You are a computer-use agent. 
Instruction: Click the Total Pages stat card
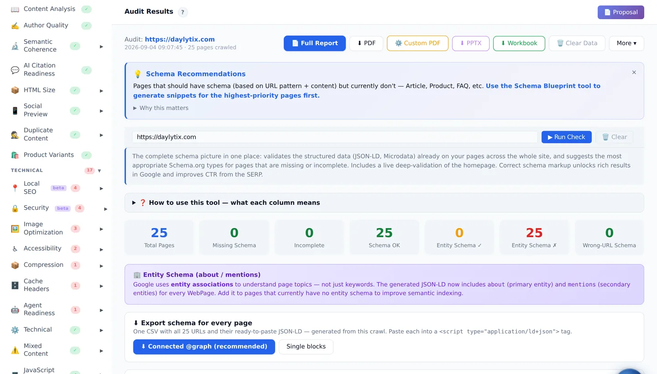[x=159, y=237]
